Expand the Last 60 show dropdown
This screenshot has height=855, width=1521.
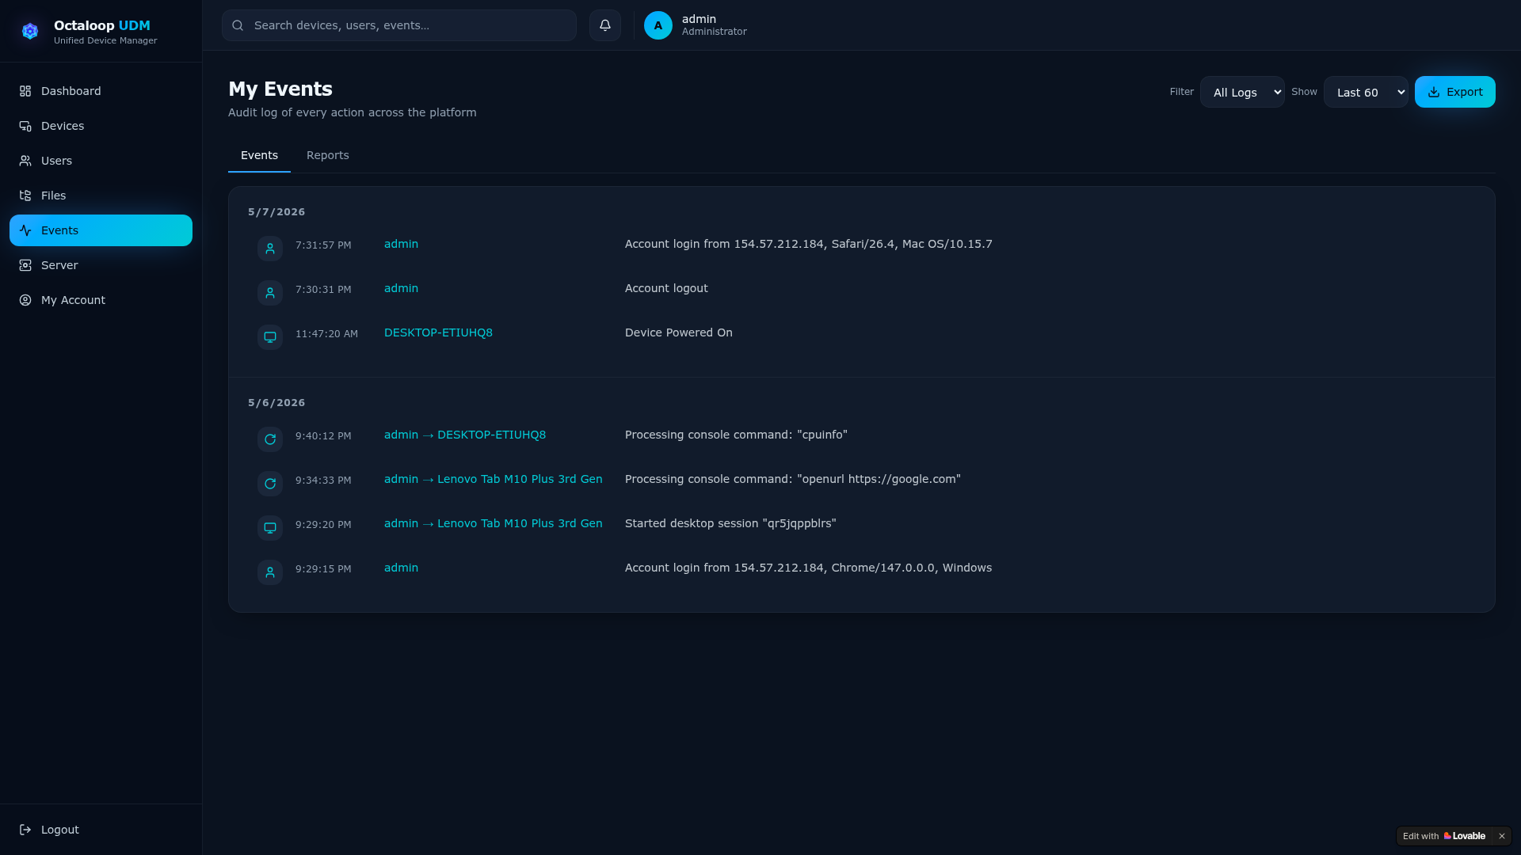pos(1366,92)
